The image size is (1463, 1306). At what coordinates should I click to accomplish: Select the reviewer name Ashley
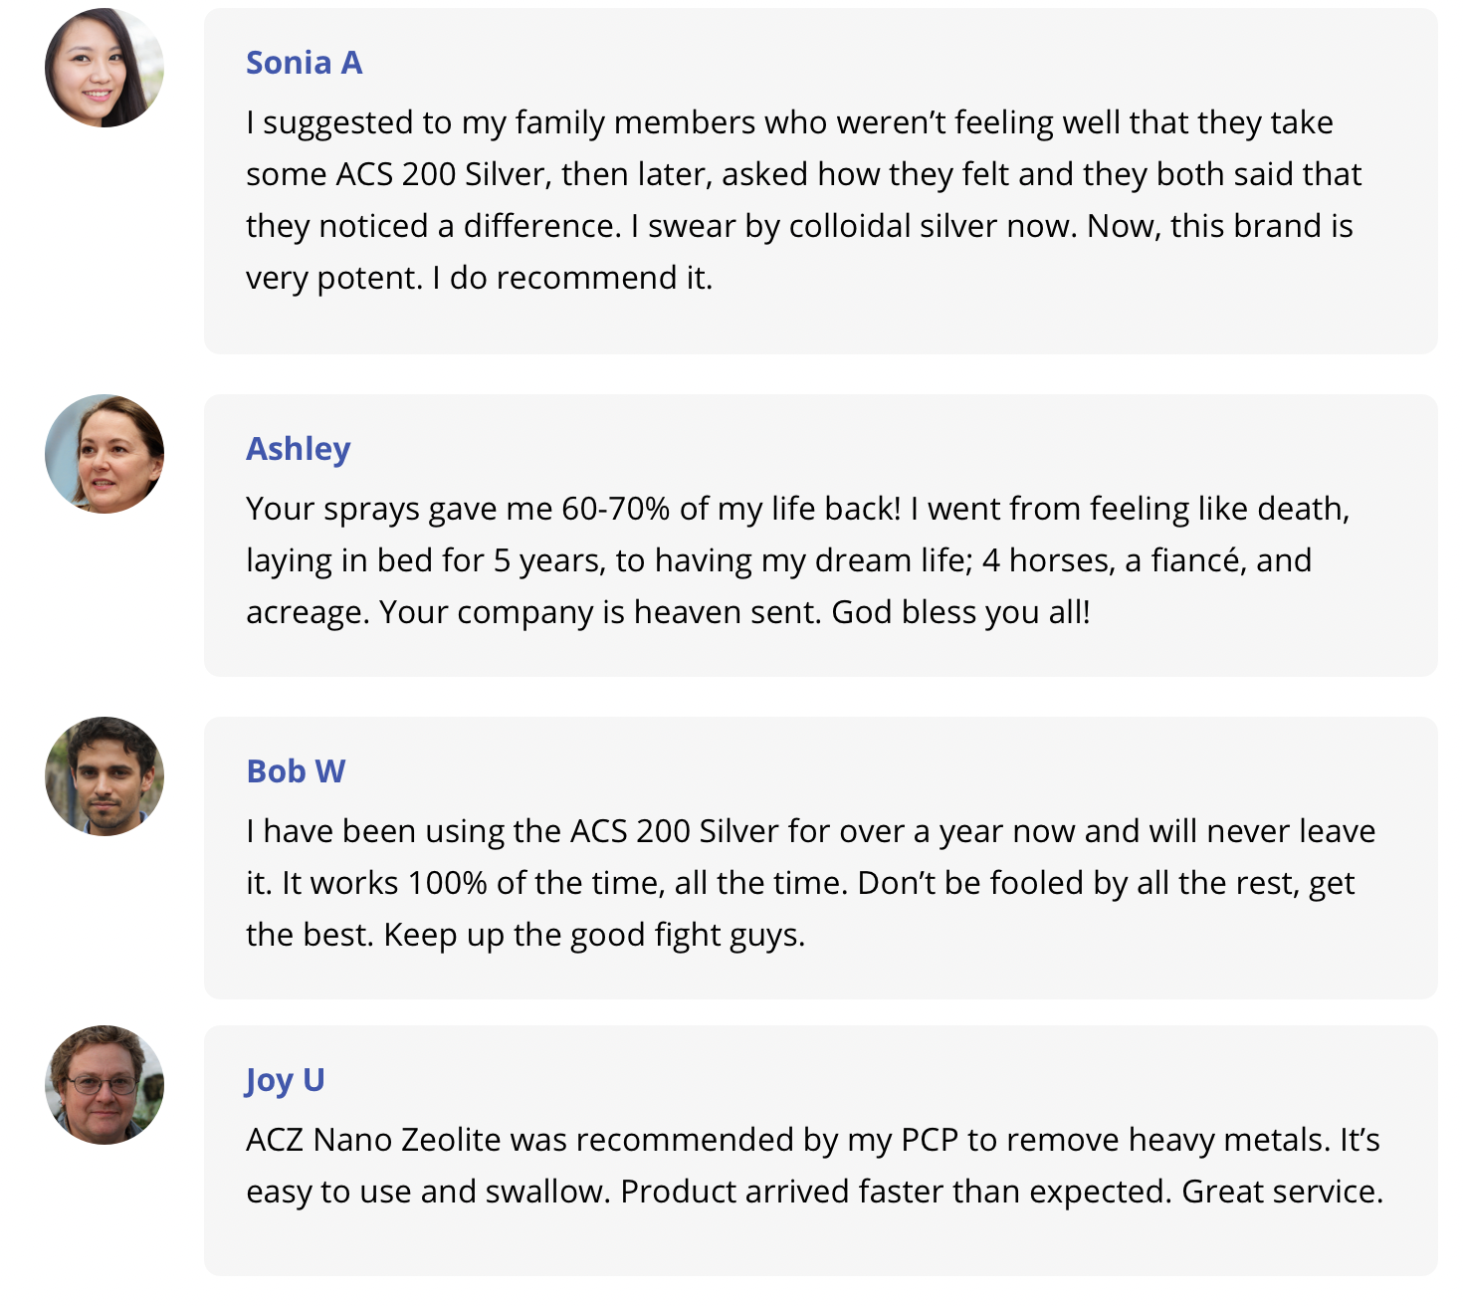298,449
